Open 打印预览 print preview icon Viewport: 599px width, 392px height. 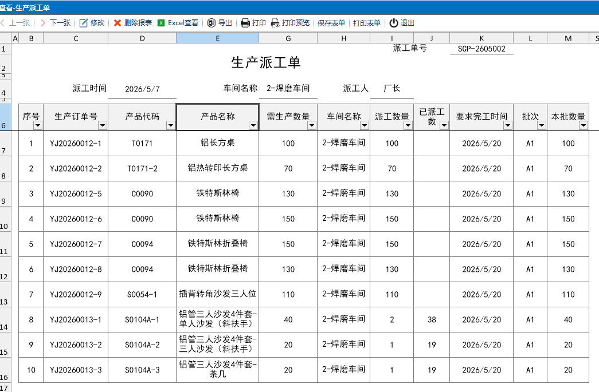[x=275, y=23]
